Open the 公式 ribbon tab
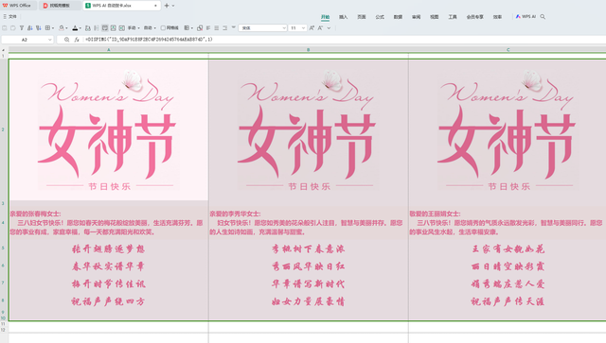The width and height of the screenshot is (606, 343). coord(380,17)
